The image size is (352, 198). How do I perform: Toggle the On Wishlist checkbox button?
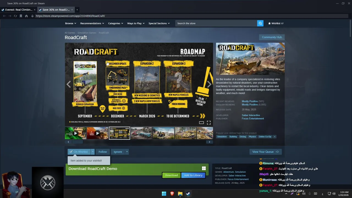click(79, 152)
